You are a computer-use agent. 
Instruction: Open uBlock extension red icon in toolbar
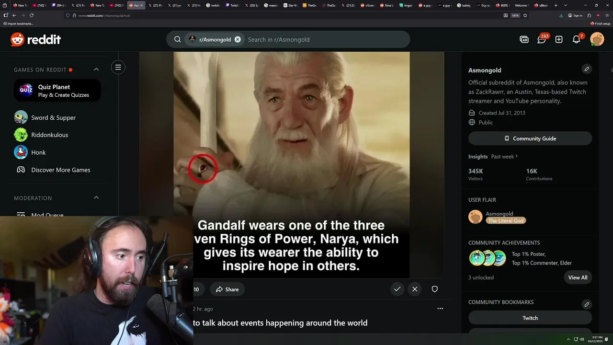click(598, 15)
